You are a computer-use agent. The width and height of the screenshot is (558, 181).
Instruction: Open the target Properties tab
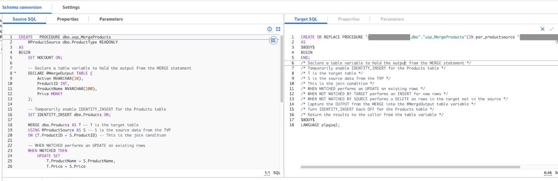(x=349, y=19)
